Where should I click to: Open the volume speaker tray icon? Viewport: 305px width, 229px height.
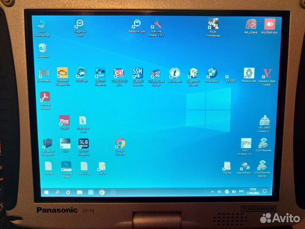[219, 192]
